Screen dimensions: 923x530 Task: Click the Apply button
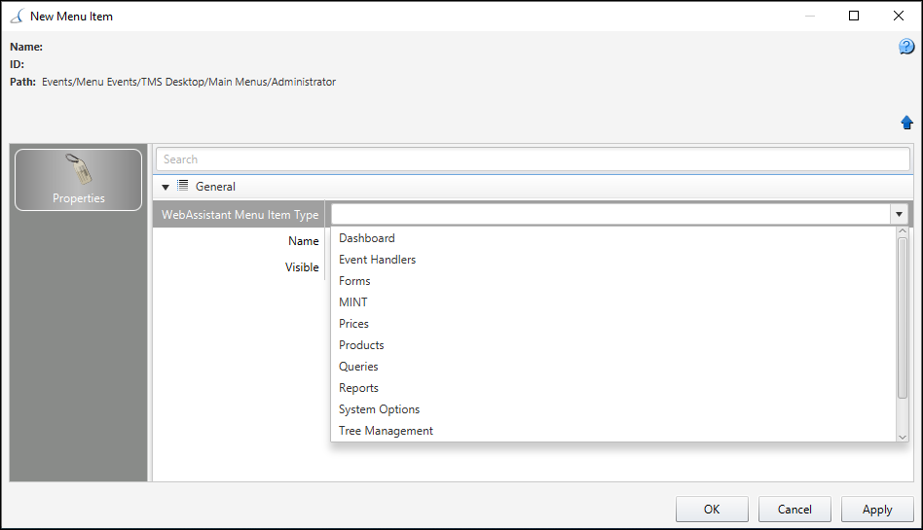point(877,510)
